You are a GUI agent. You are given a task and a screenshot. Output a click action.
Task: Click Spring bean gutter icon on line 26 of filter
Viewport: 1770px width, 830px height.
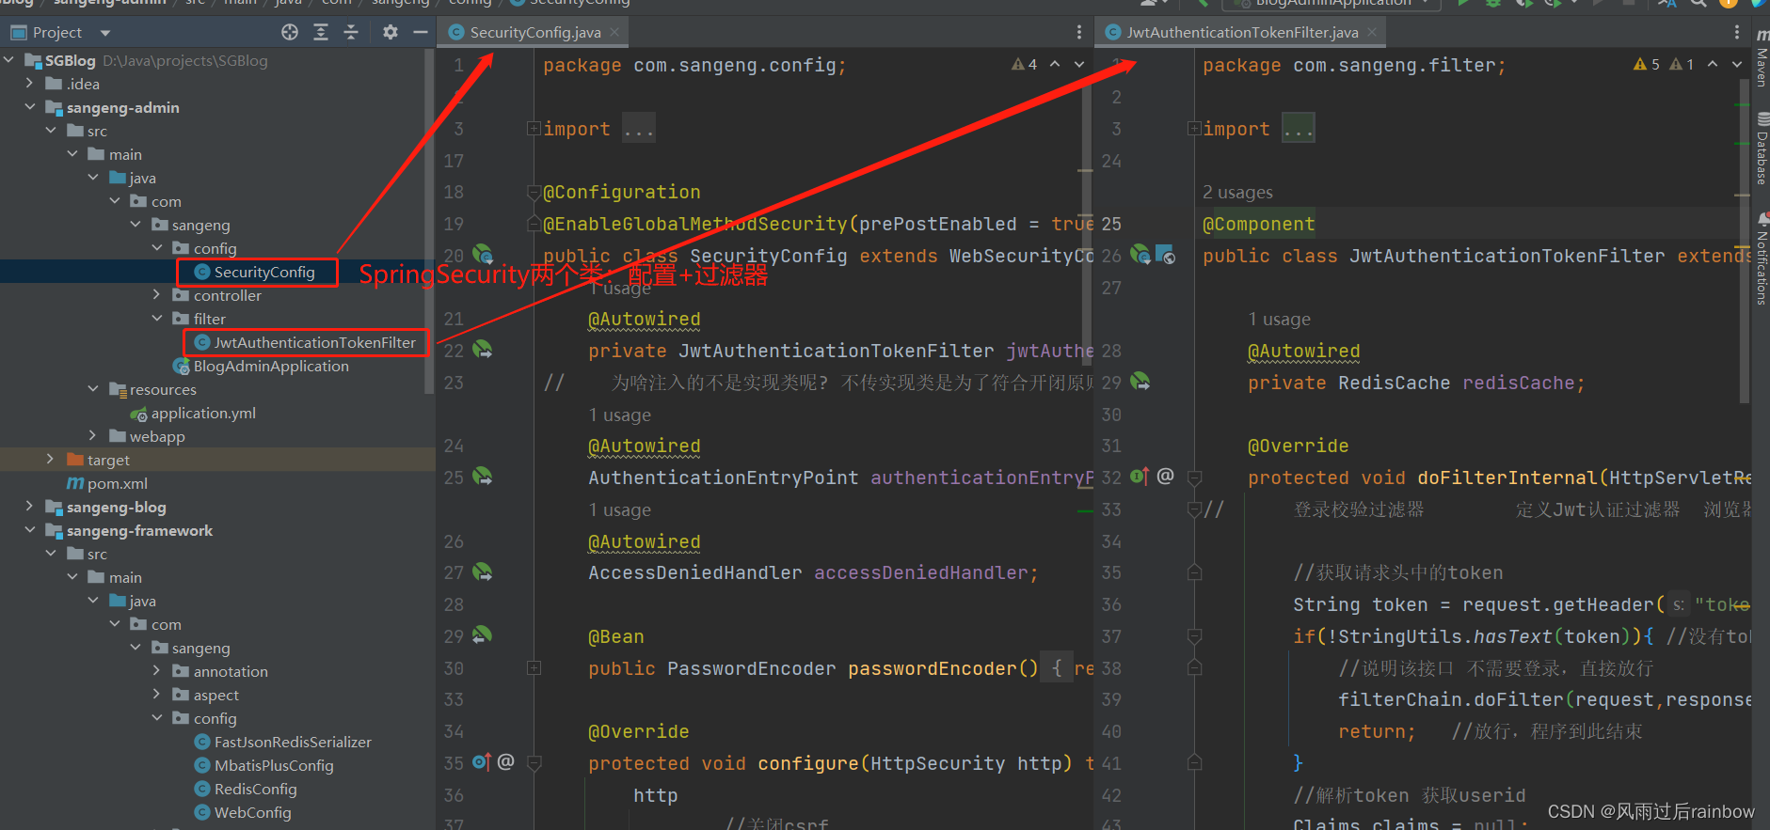(x=1140, y=255)
